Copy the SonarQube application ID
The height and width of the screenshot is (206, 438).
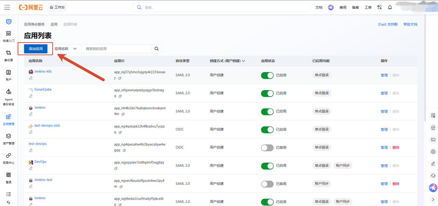[x=120, y=96]
